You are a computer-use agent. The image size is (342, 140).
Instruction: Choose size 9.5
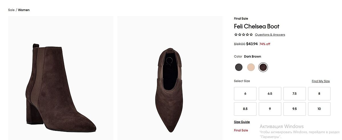pos(294,109)
